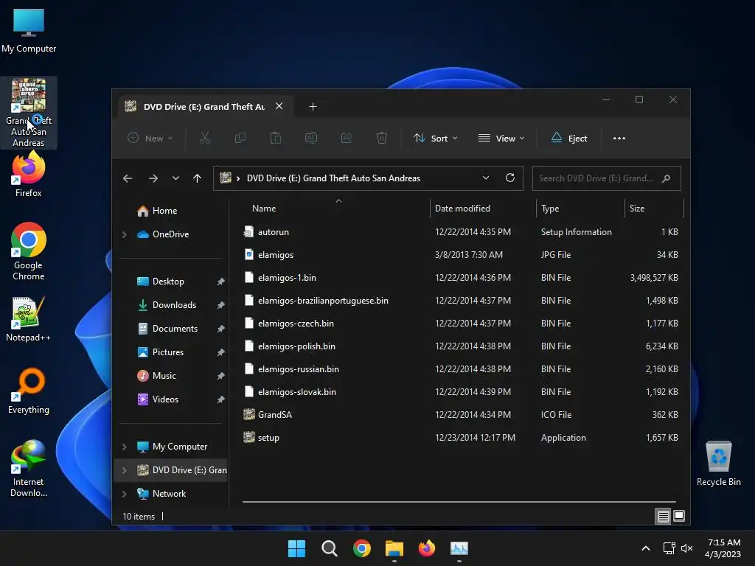Open the Start menu Windows logo
The width and height of the screenshot is (755, 566).
click(296, 548)
